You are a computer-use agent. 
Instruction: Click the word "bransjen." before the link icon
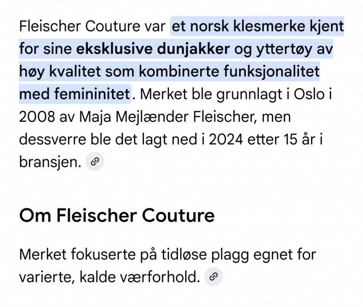[50, 162]
